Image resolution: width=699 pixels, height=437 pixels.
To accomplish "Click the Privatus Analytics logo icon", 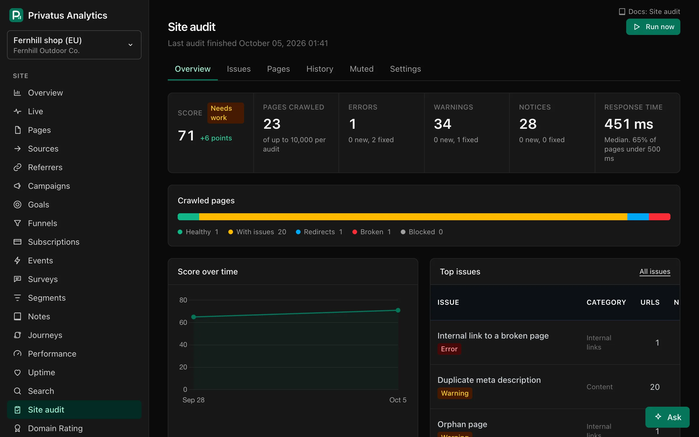I will click(x=16, y=15).
